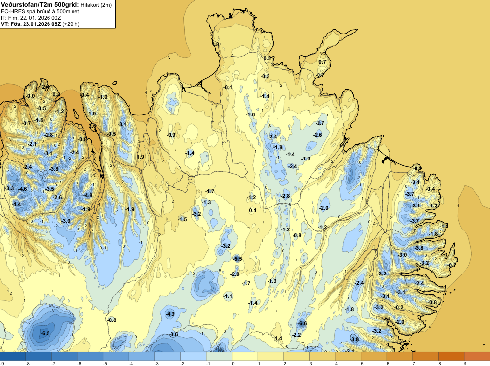
Task: Click the "-1.0" temperature value on the map
Action: [x=103, y=97]
